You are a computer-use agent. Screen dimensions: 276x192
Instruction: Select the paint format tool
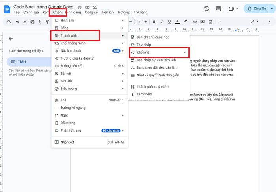pyautogui.click(x=47, y=22)
